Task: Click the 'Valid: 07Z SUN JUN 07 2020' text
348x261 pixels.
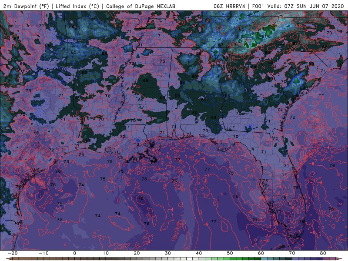Action: (x=305, y=6)
